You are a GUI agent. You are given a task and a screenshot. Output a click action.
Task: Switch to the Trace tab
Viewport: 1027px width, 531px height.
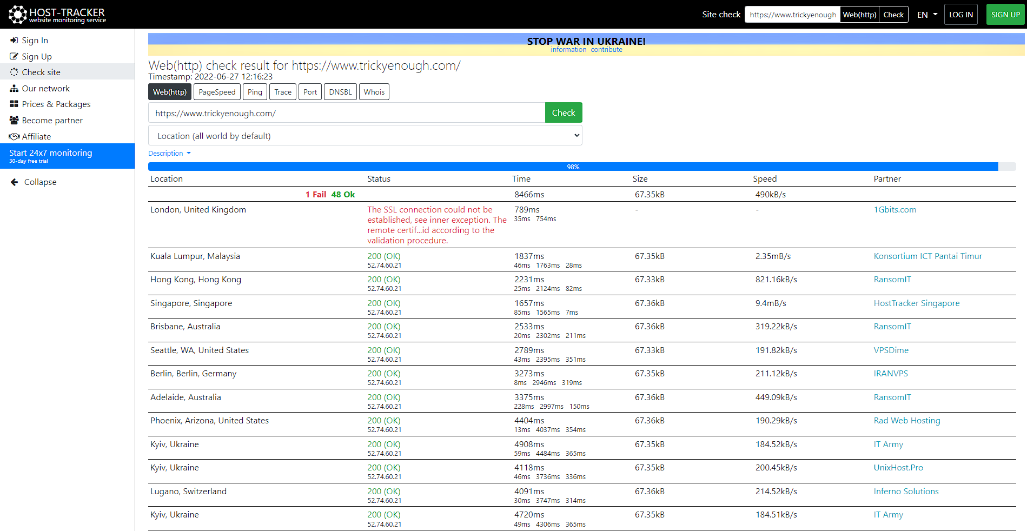pos(283,92)
